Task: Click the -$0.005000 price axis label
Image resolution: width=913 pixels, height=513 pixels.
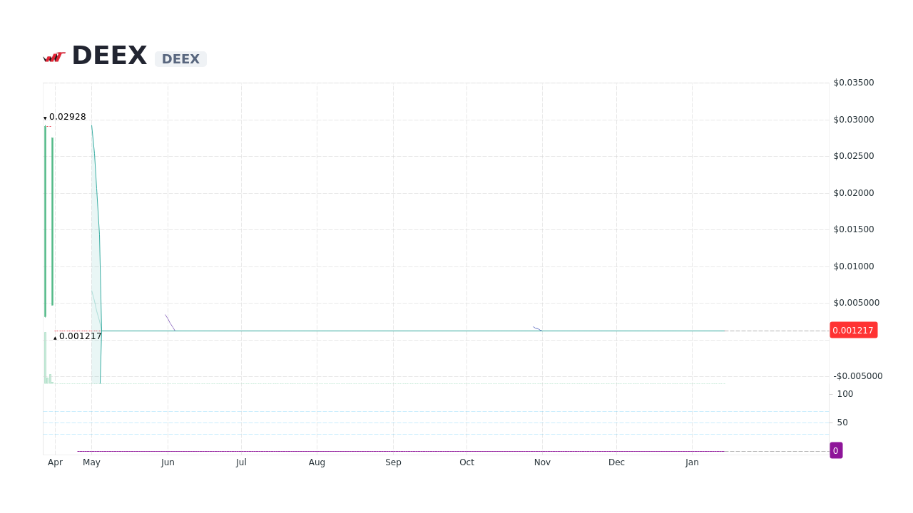Action: point(857,376)
